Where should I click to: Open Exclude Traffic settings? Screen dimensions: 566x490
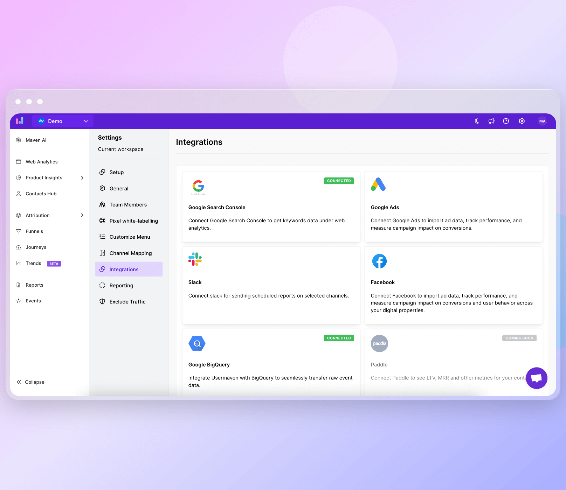point(127,302)
